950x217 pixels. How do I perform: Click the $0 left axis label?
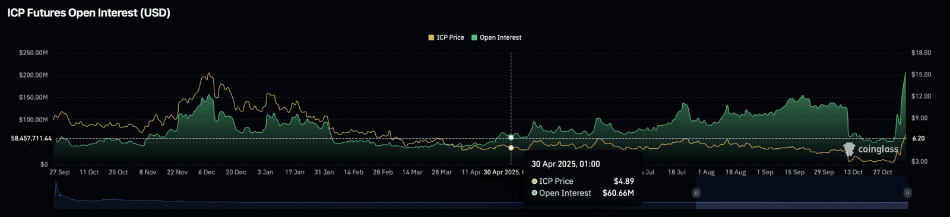(44, 164)
